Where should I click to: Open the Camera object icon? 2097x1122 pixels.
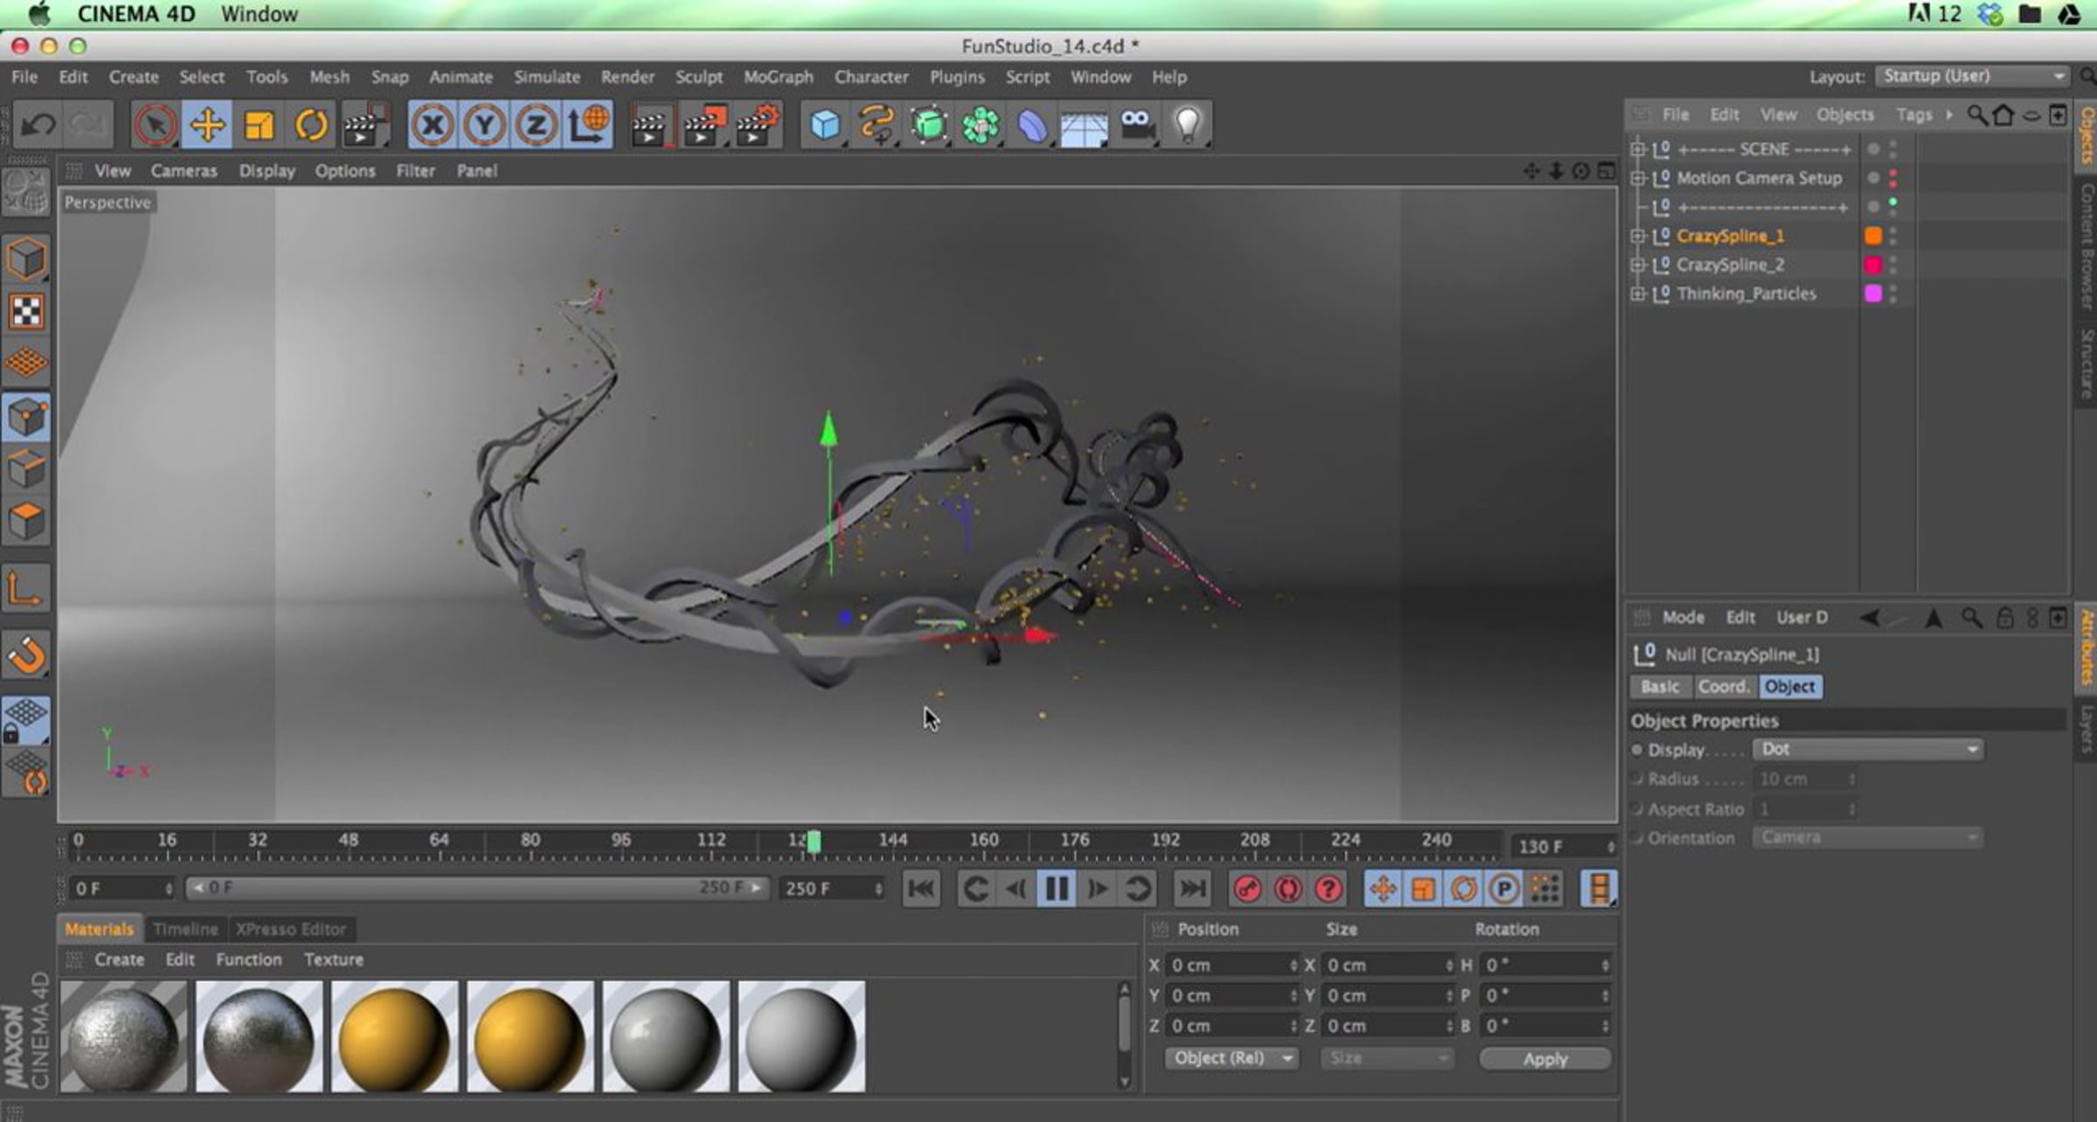tap(1136, 125)
